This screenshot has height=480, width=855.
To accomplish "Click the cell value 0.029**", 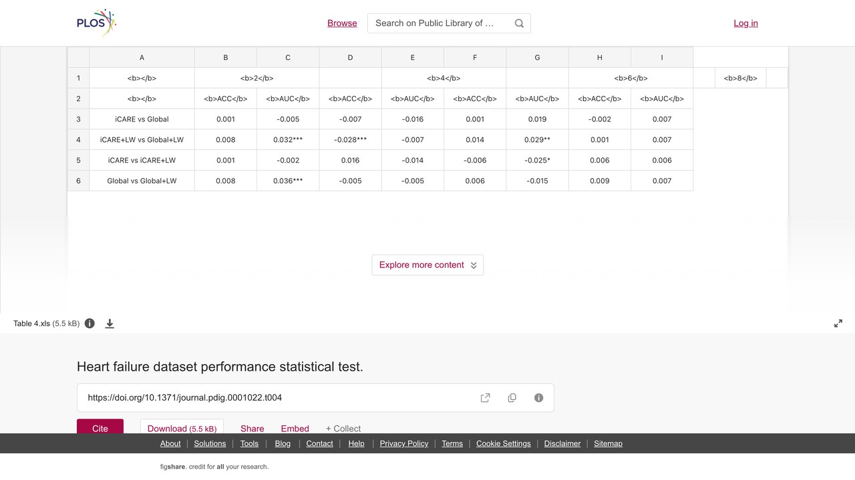I will 537,139.
